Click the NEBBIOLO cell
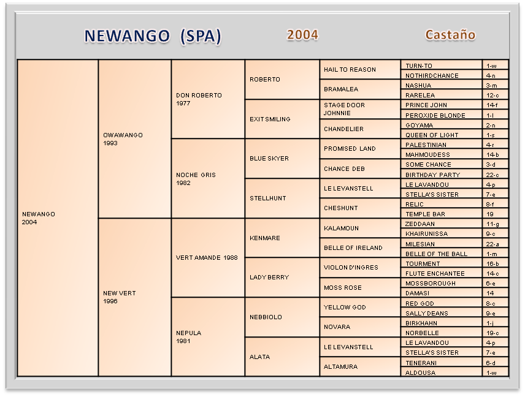Screen dimensions: 525x397 point(282,317)
